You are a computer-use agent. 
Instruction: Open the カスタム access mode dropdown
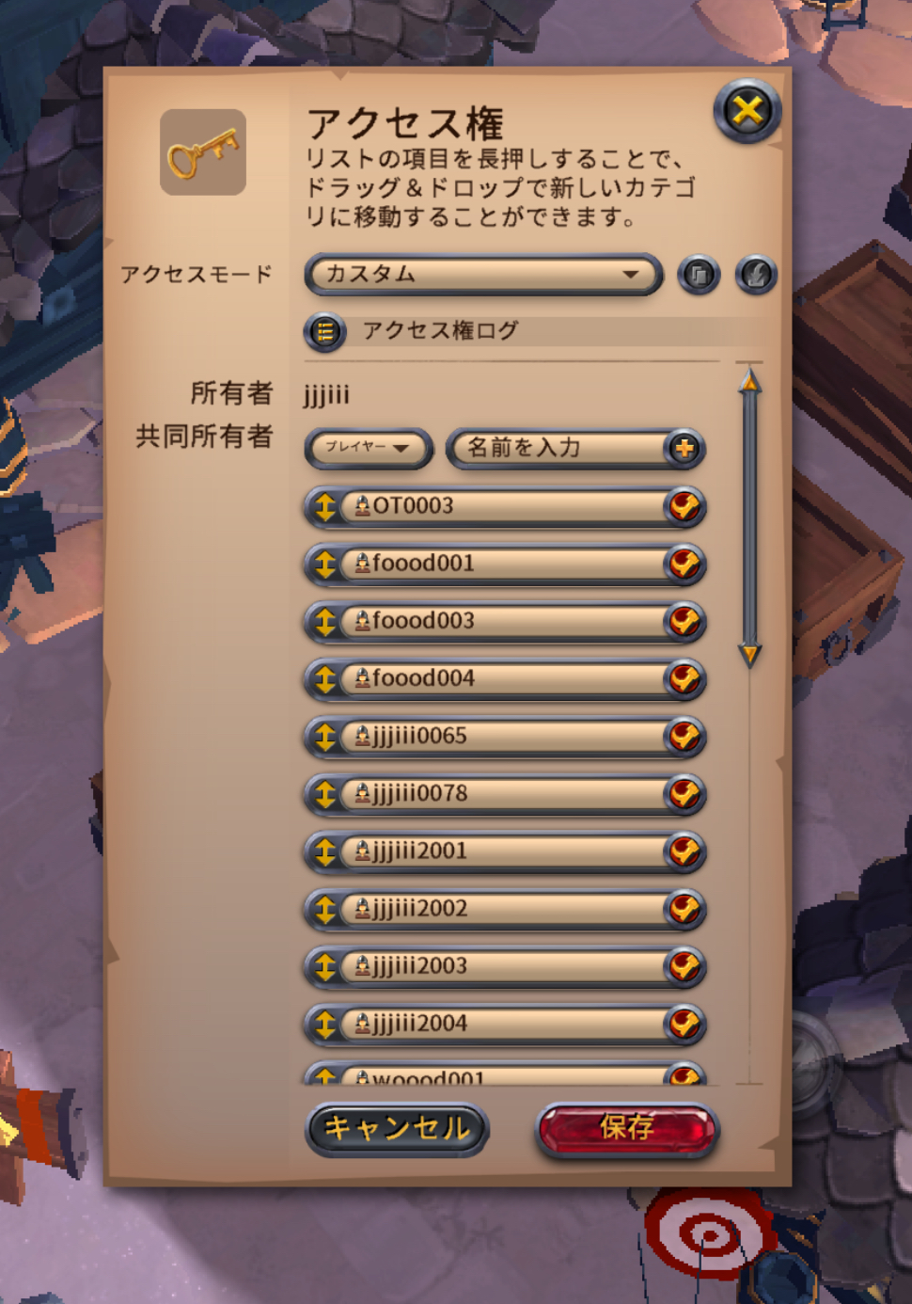coord(483,275)
